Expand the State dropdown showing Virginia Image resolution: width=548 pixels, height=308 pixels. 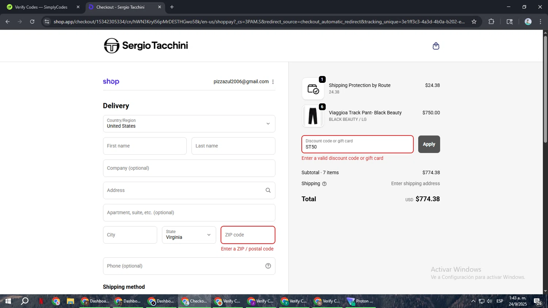tap(189, 235)
